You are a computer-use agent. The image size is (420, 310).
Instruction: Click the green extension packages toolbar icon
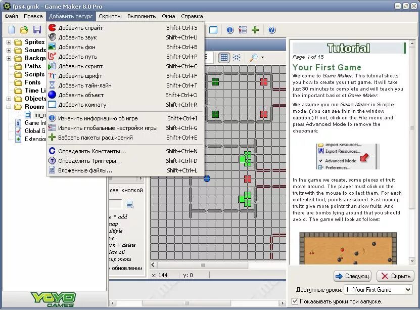(x=255, y=30)
